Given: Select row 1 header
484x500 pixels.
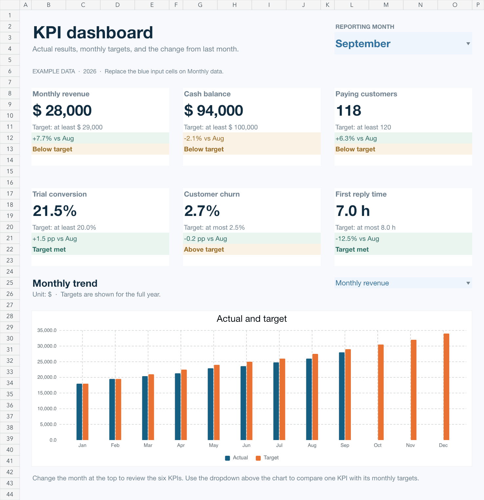Looking at the screenshot, I should (10, 15).
